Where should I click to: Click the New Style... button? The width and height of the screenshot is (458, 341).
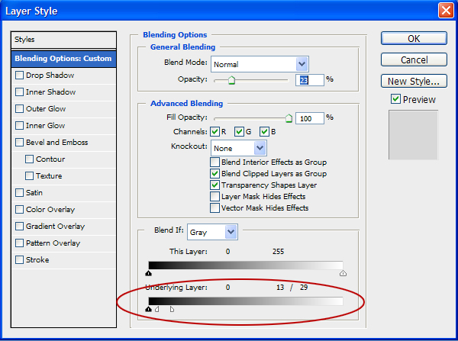(414, 81)
